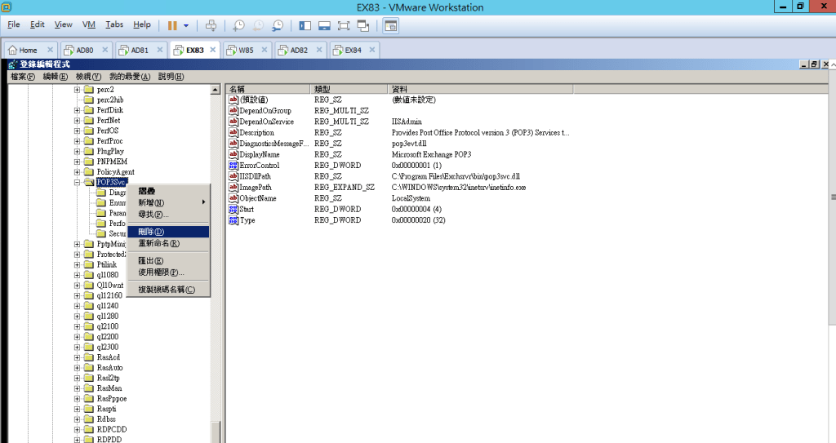The width and height of the screenshot is (836, 443).
Task: Select 重新命名(R) in the context menu
Action: pos(158,243)
